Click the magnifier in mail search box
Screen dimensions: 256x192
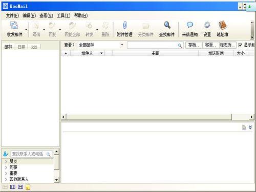click(x=180, y=46)
